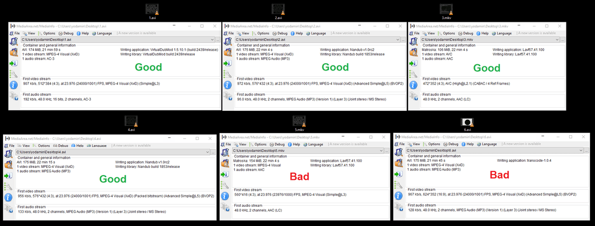The width and height of the screenshot is (595, 226).
Task: Click '472*352 (4:3), AVC (High@L2.1)' video stream text
Action: [466, 83]
